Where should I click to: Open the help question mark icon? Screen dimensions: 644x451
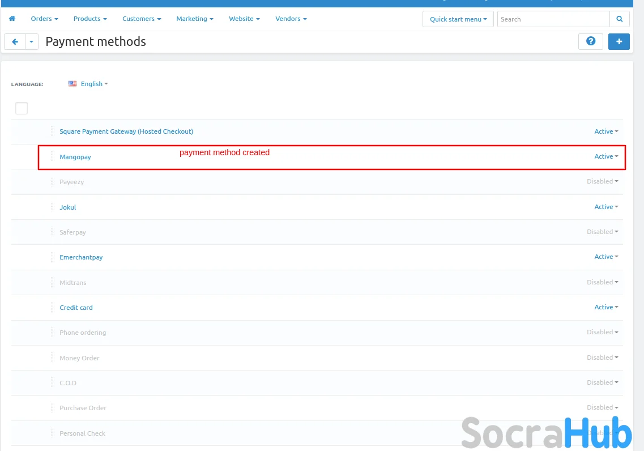pos(590,41)
